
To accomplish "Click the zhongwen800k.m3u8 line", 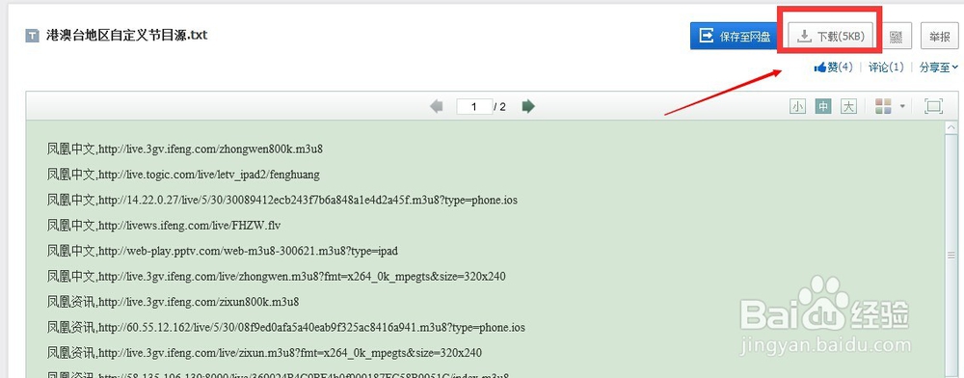I will pyautogui.click(x=185, y=148).
